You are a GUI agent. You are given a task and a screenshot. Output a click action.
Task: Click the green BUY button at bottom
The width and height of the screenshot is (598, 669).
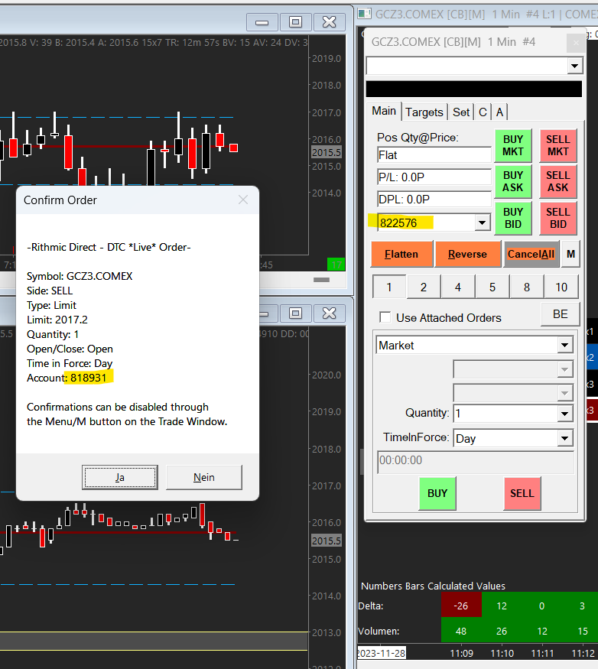(437, 493)
